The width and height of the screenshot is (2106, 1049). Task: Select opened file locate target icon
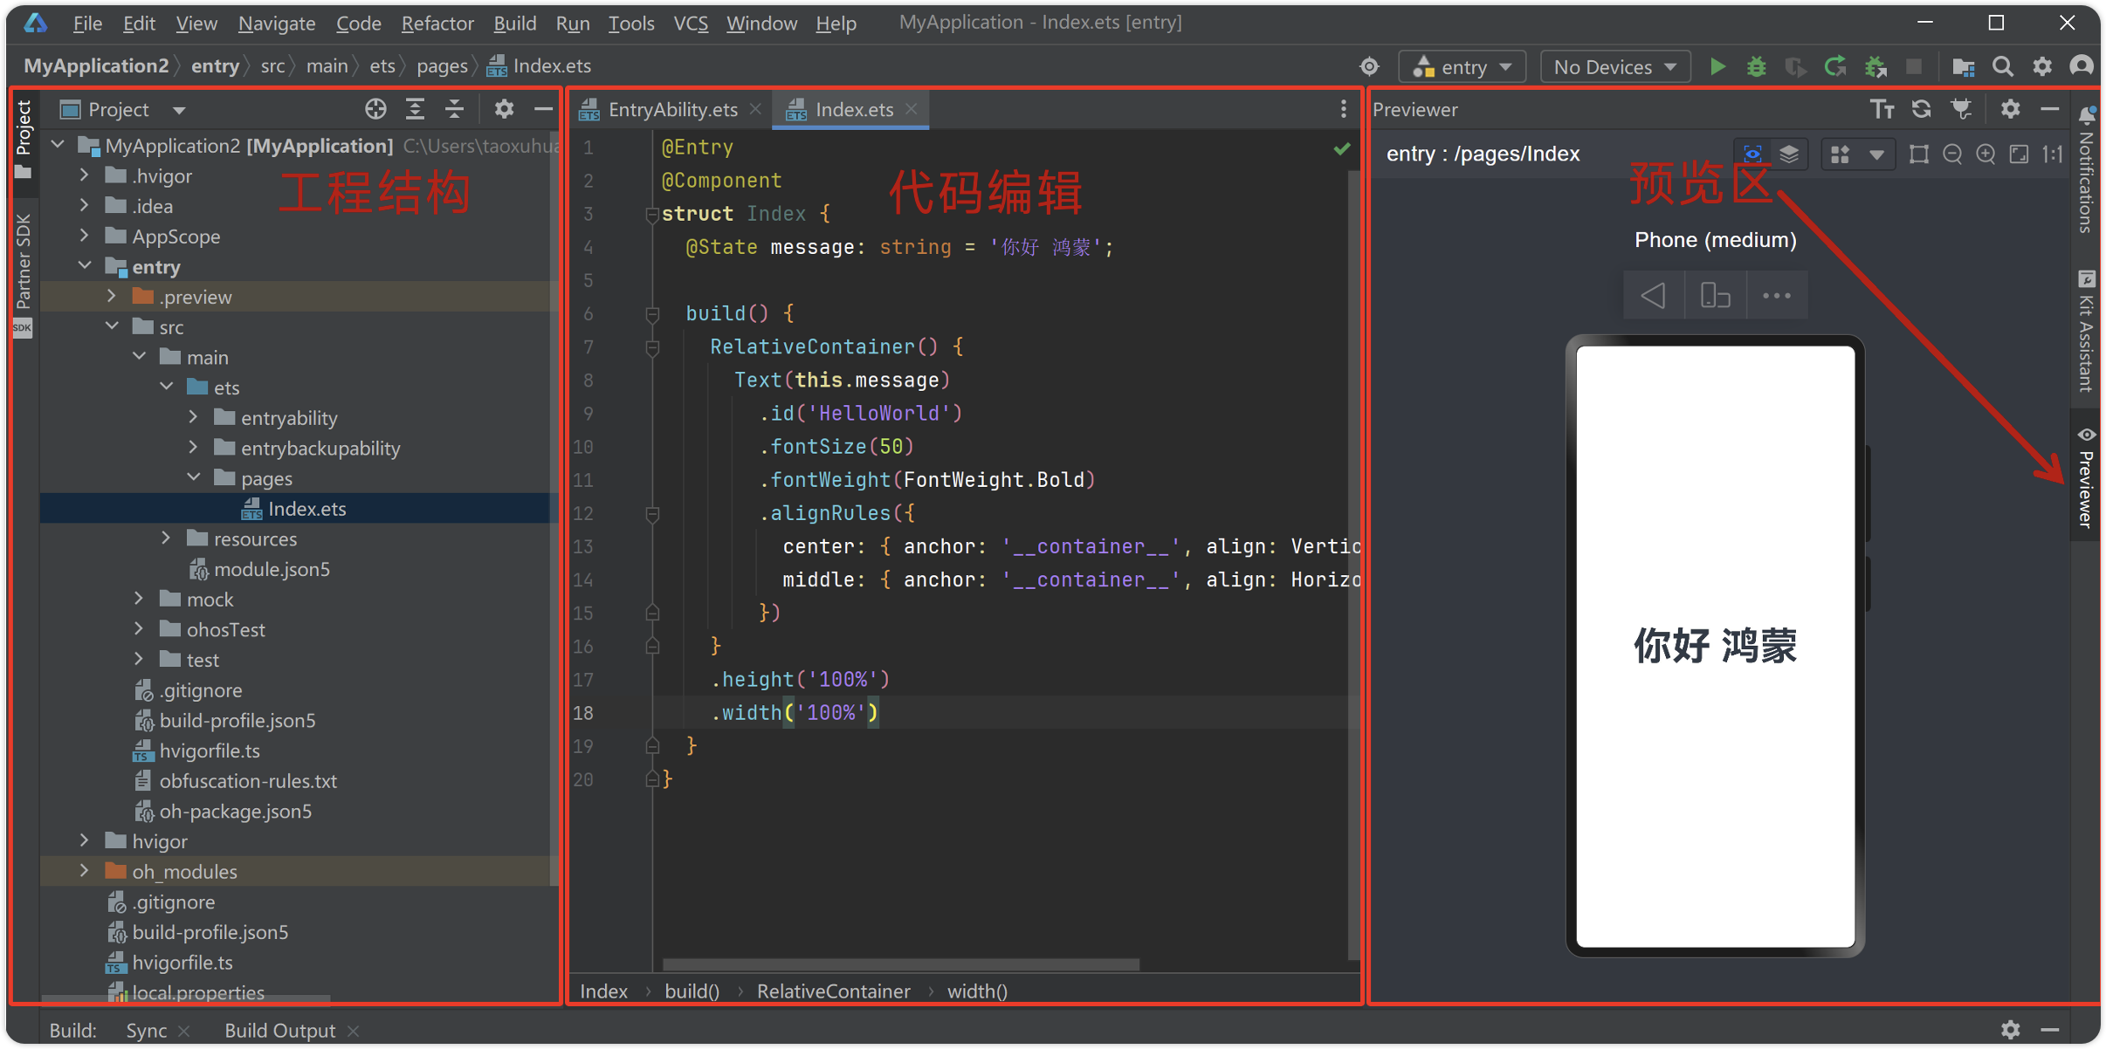[375, 109]
